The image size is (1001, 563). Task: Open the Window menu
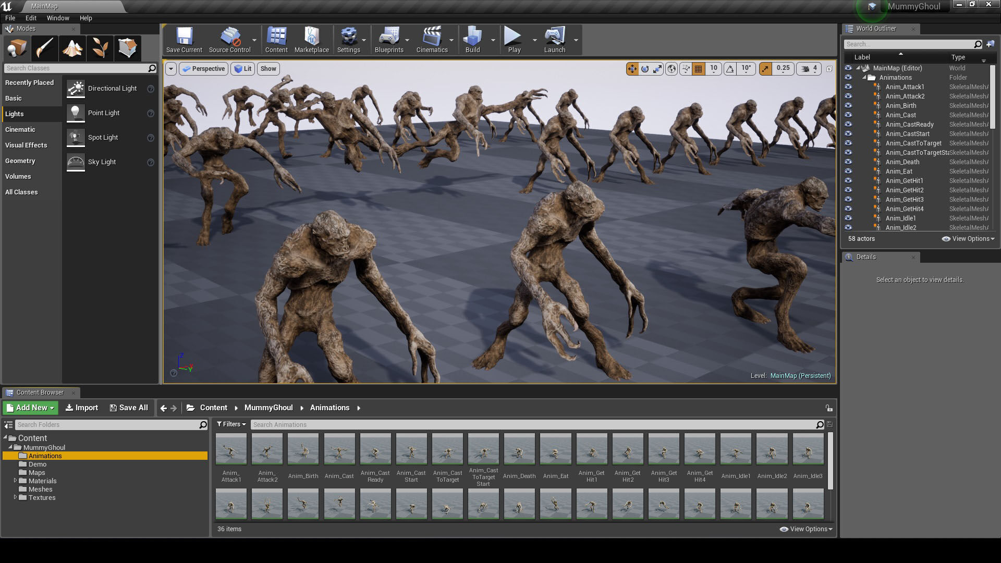click(x=58, y=18)
